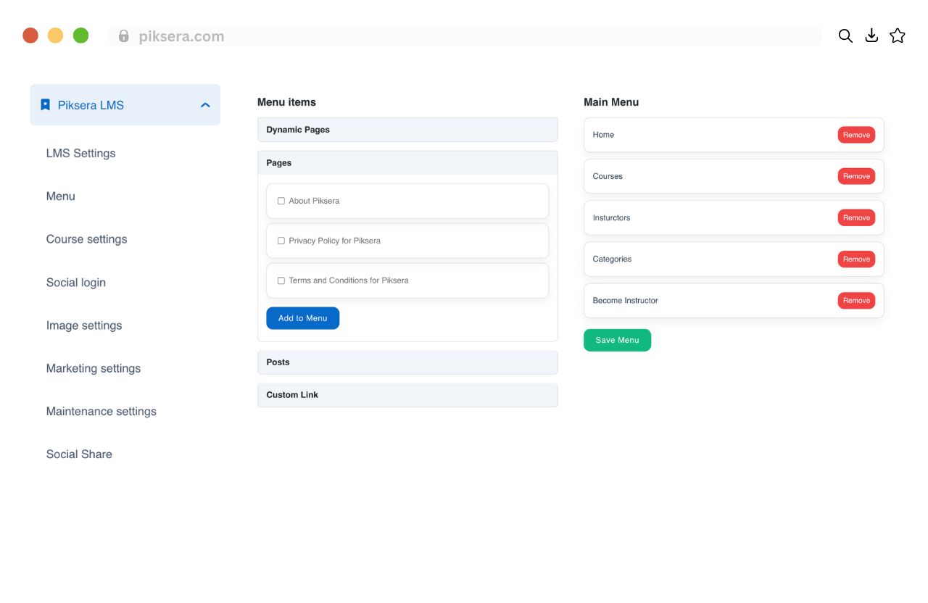Open the Custom Link accordion section
The image size is (928, 603).
407,395
